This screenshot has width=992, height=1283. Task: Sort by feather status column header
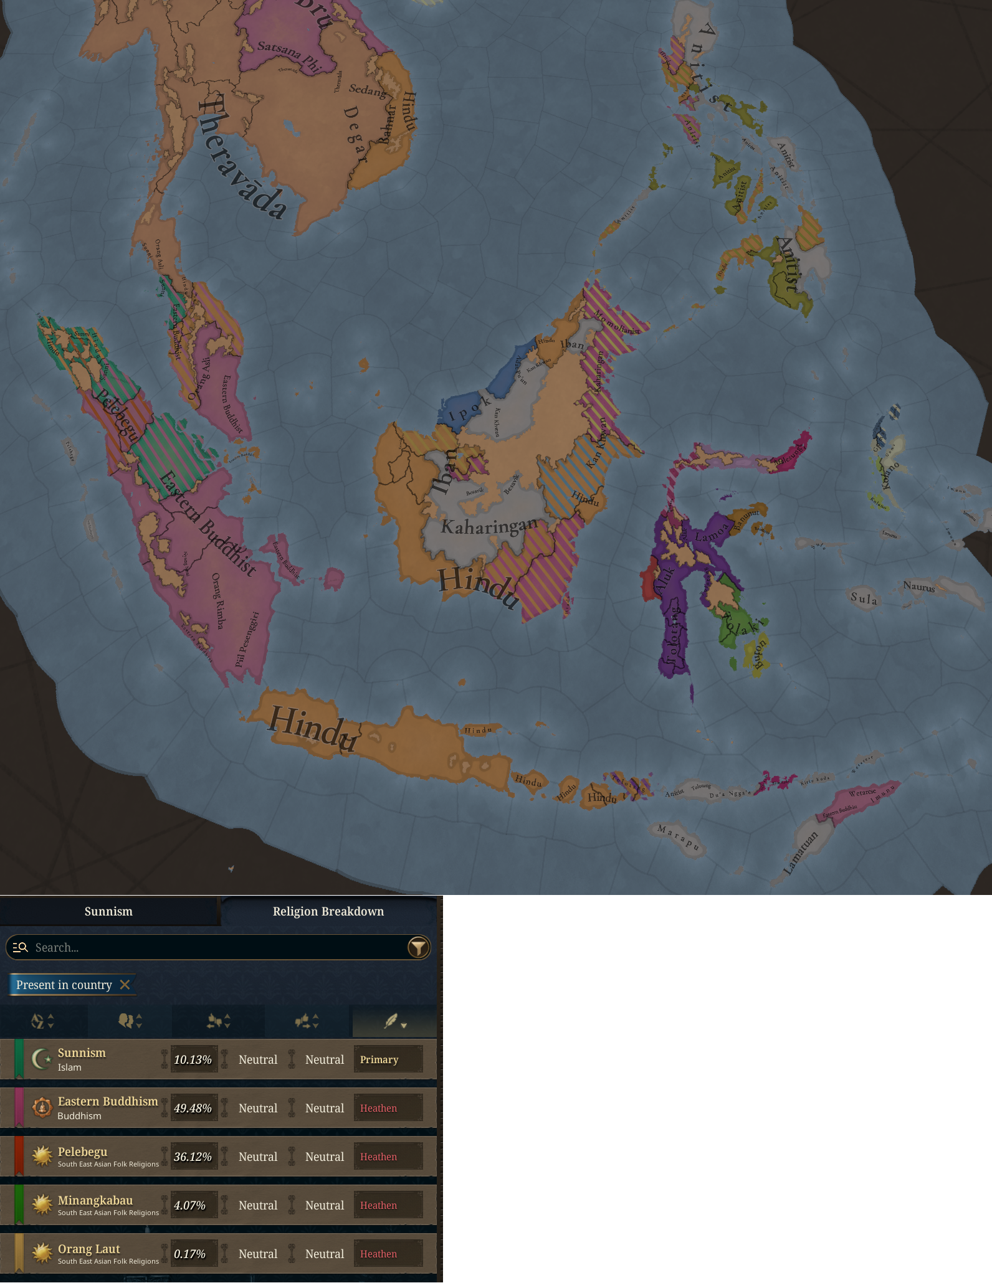pyautogui.click(x=394, y=1021)
